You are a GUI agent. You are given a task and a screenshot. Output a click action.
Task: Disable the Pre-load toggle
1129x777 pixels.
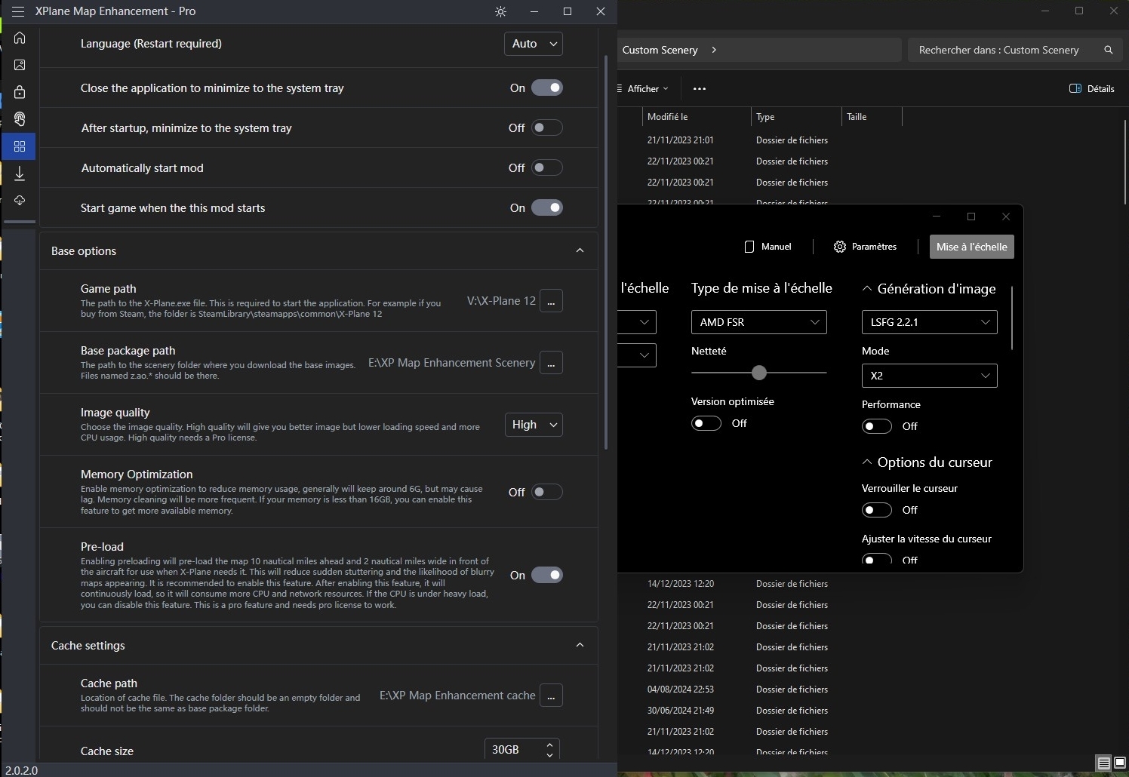(x=546, y=575)
